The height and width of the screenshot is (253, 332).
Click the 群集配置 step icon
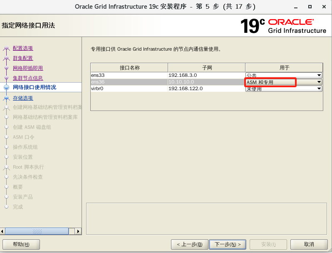(6, 59)
